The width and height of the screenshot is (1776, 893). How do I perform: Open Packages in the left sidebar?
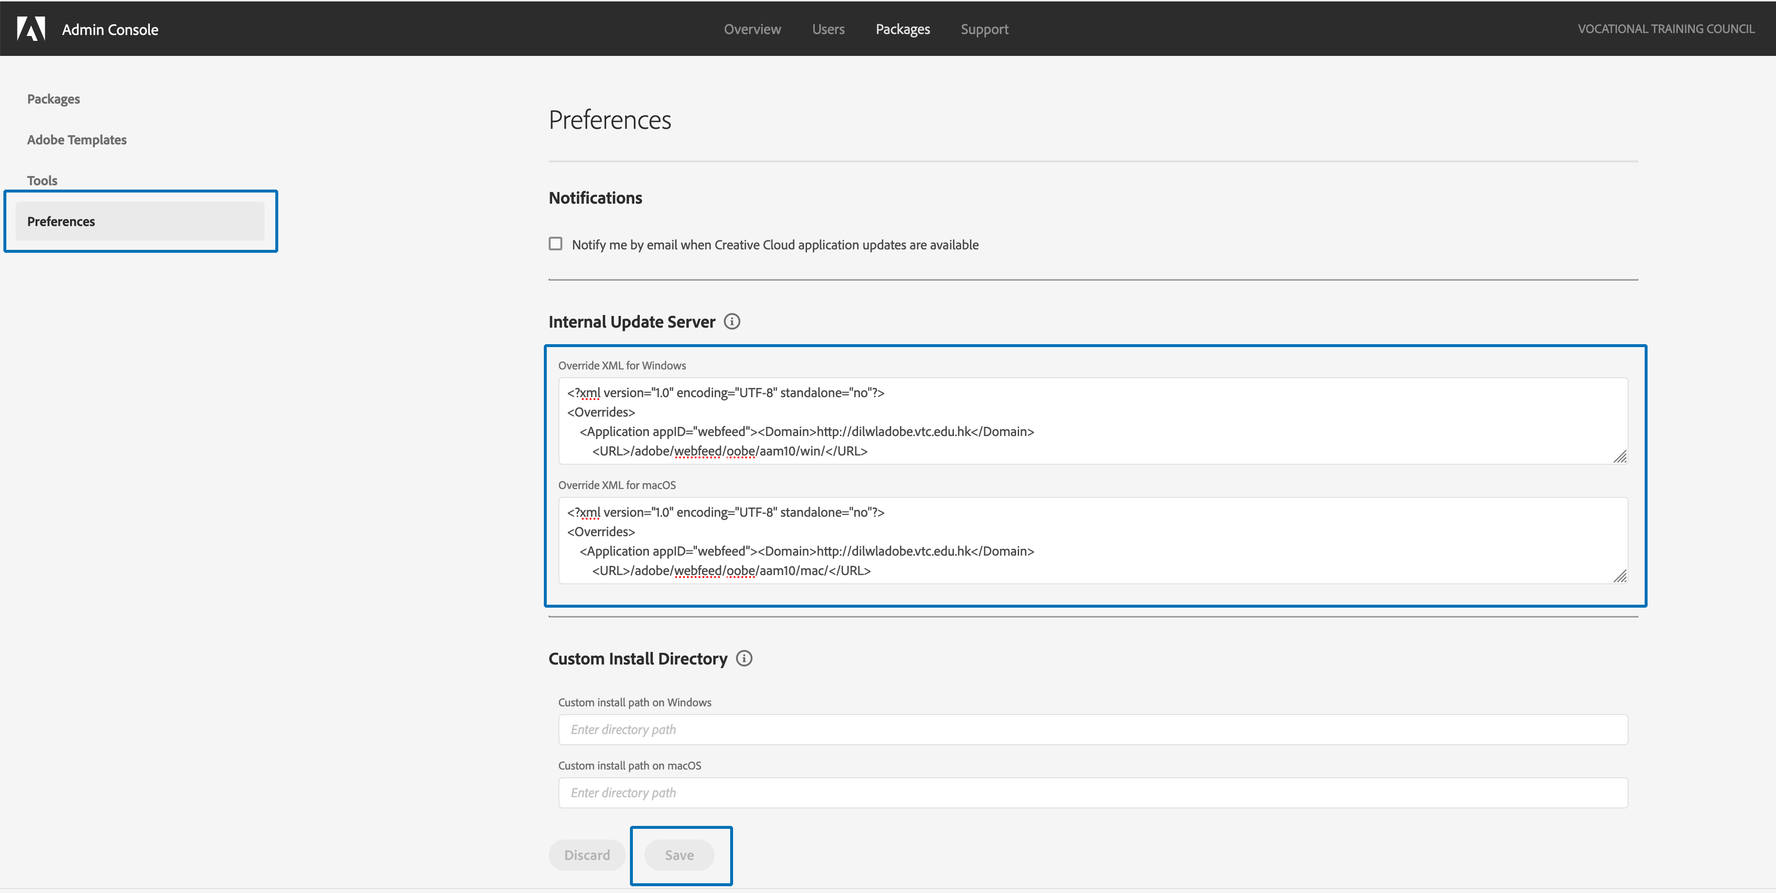(54, 99)
